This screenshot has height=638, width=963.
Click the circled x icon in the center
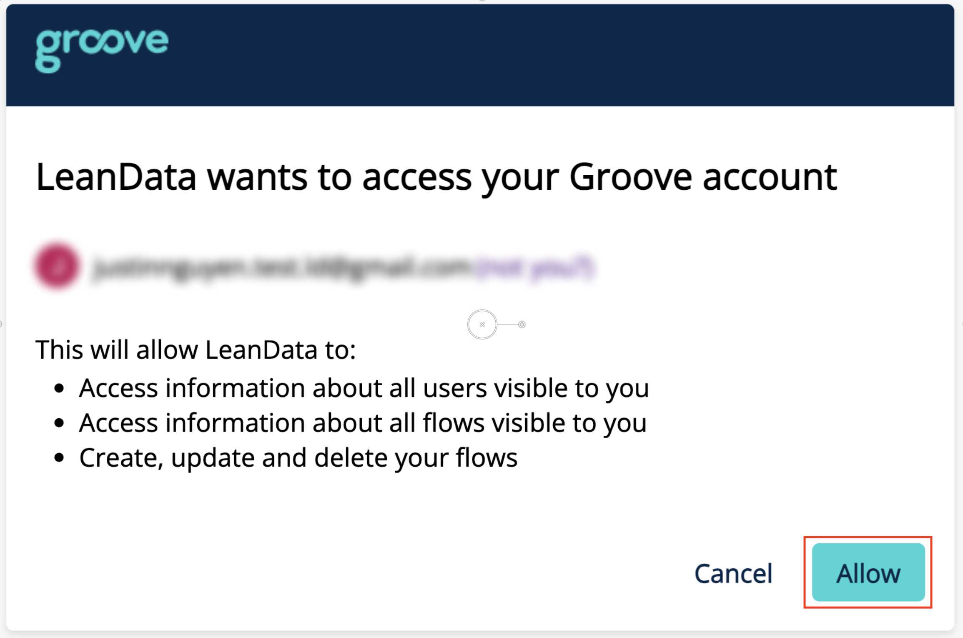482,324
